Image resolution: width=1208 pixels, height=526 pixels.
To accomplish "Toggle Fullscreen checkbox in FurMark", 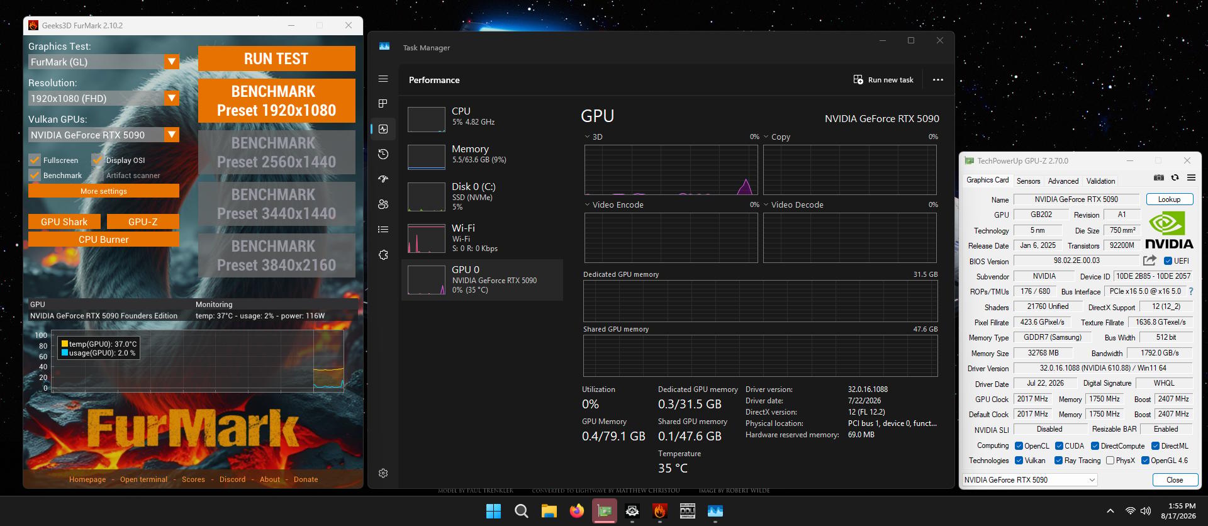I will 35,160.
